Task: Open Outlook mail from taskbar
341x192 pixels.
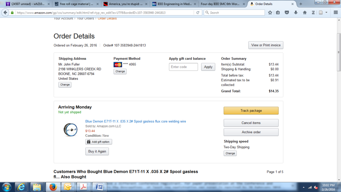Action: (68, 187)
